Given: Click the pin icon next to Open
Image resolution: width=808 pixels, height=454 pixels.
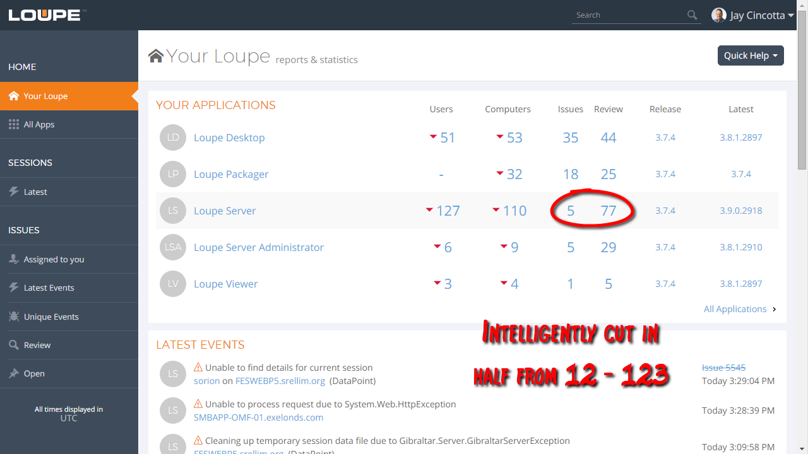Looking at the screenshot, I should tap(13, 373).
